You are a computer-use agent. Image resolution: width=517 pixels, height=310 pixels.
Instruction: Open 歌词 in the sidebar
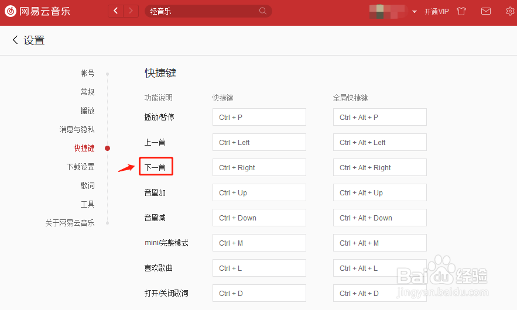point(87,186)
